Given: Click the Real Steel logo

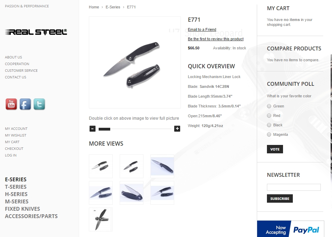Looking at the screenshot, I should (36, 32).
